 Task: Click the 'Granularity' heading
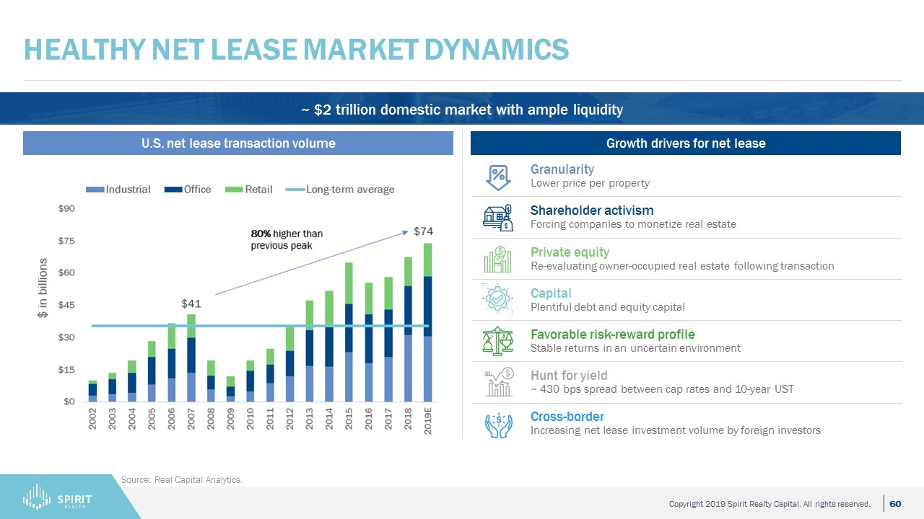[x=562, y=169]
